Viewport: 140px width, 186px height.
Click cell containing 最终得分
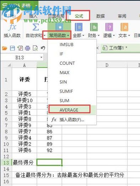24,163
